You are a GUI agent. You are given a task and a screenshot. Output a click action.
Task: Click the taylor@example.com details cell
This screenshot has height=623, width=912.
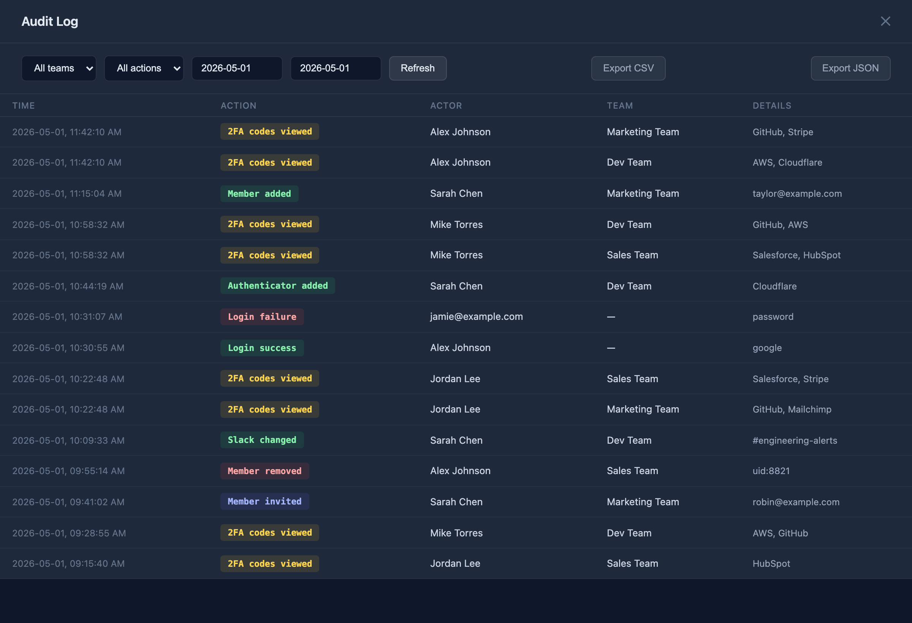797,193
